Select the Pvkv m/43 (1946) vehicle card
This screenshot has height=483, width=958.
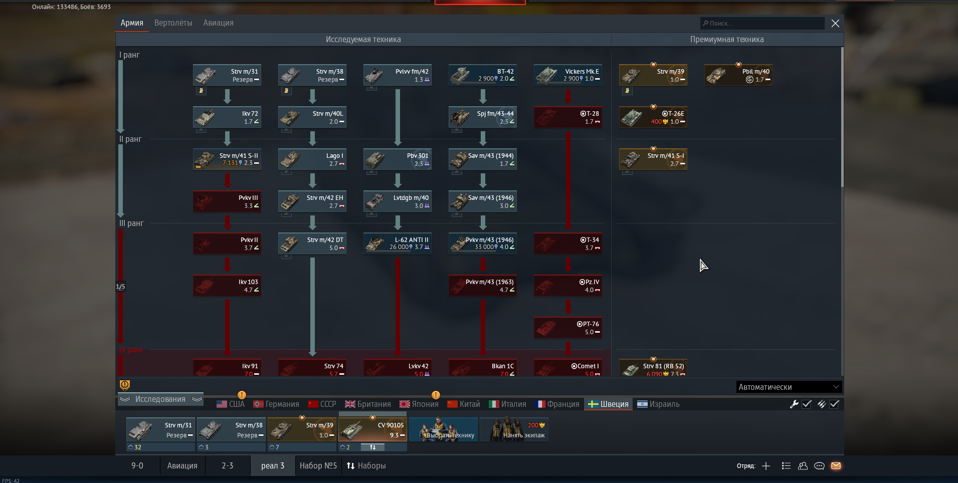coord(483,244)
